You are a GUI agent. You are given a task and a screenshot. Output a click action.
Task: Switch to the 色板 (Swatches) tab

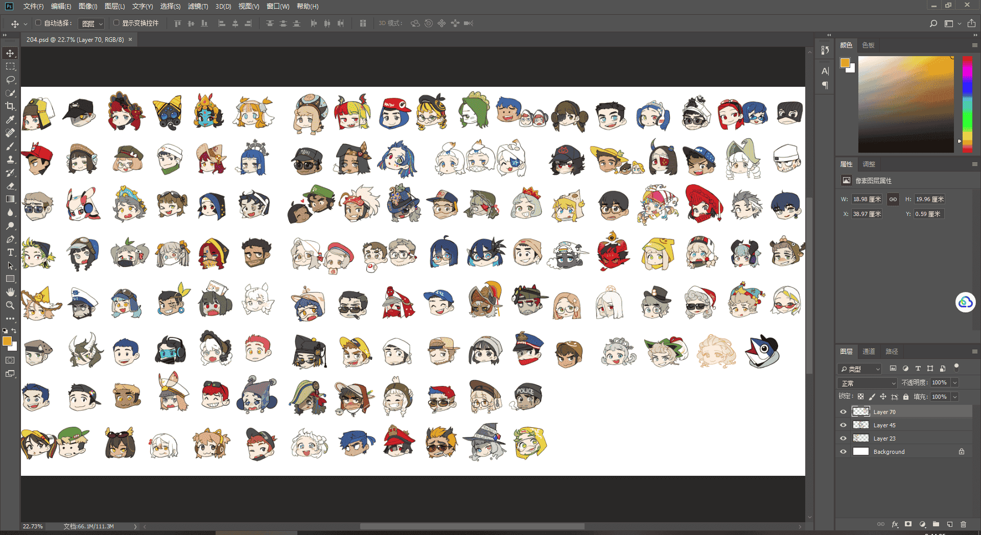click(x=868, y=45)
